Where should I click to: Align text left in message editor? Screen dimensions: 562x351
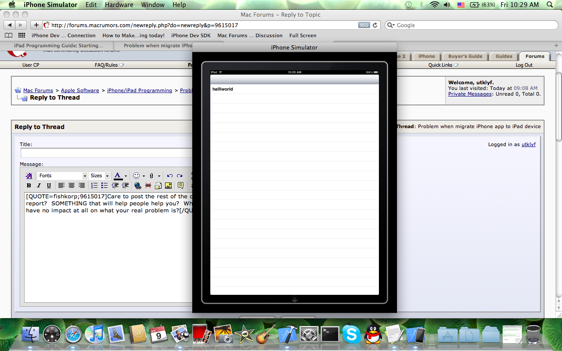click(x=61, y=186)
